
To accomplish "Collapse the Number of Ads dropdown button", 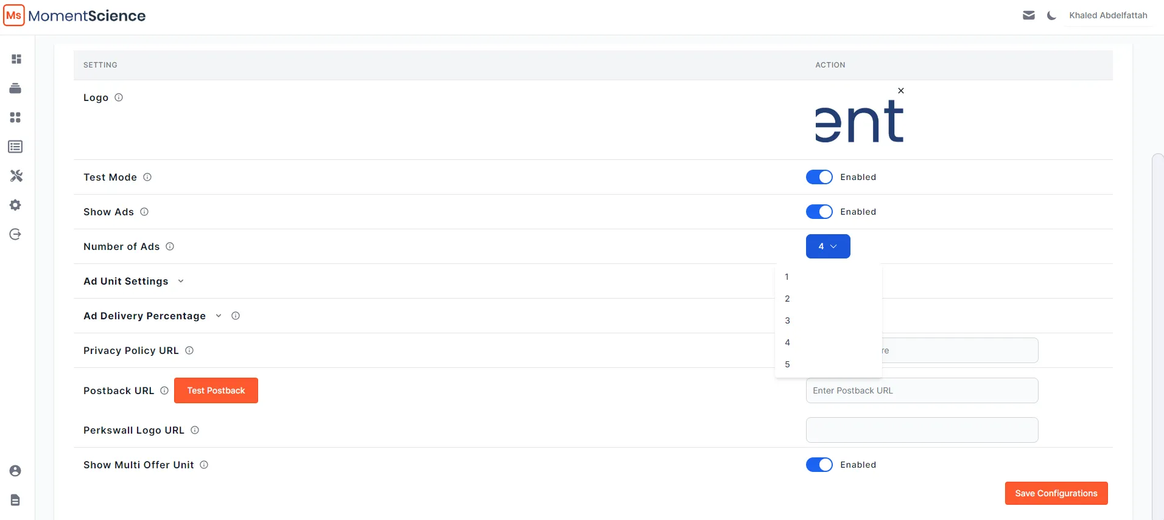I will [x=828, y=246].
